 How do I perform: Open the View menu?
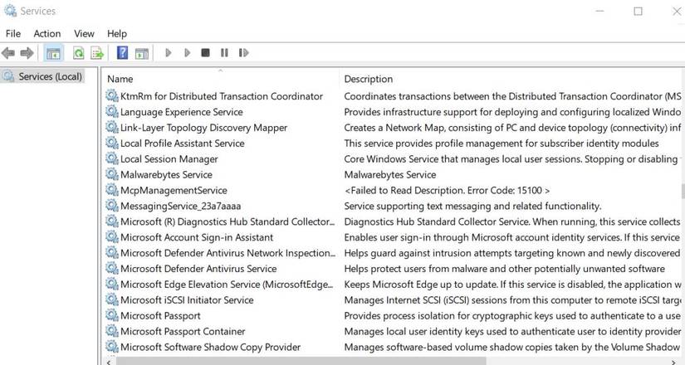(84, 34)
